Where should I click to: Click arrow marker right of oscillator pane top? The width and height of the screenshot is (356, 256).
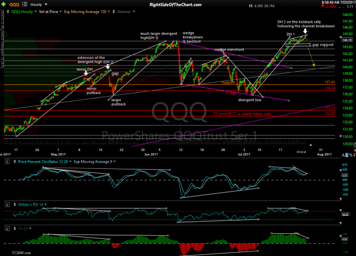[340, 169]
